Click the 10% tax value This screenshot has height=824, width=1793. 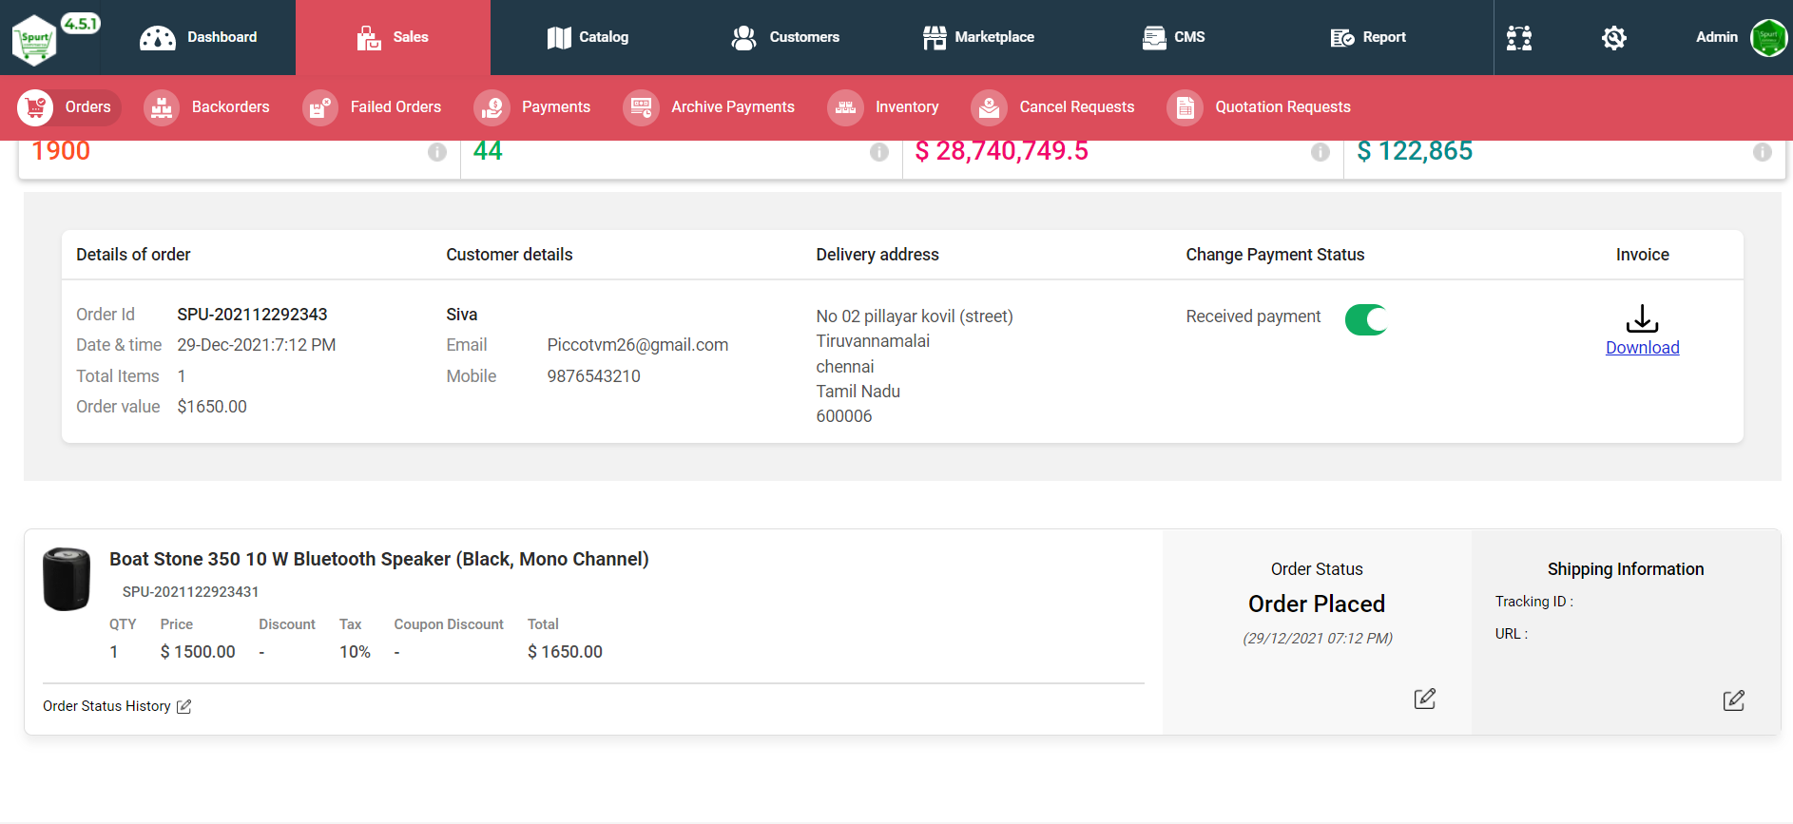point(355,652)
